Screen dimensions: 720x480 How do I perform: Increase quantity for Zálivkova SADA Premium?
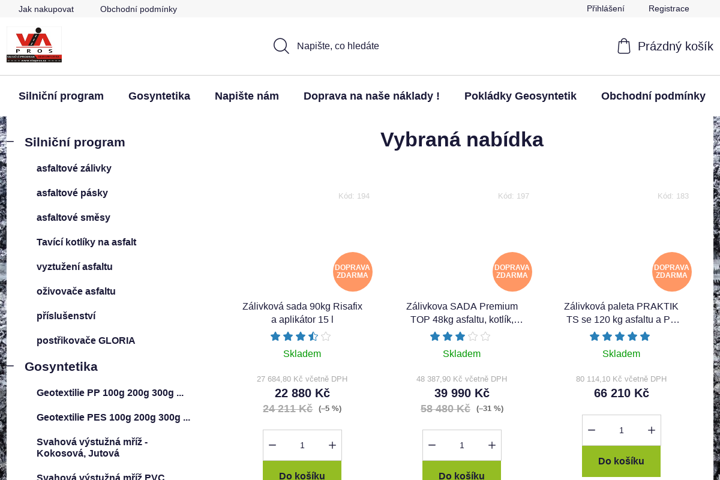pos(492,445)
